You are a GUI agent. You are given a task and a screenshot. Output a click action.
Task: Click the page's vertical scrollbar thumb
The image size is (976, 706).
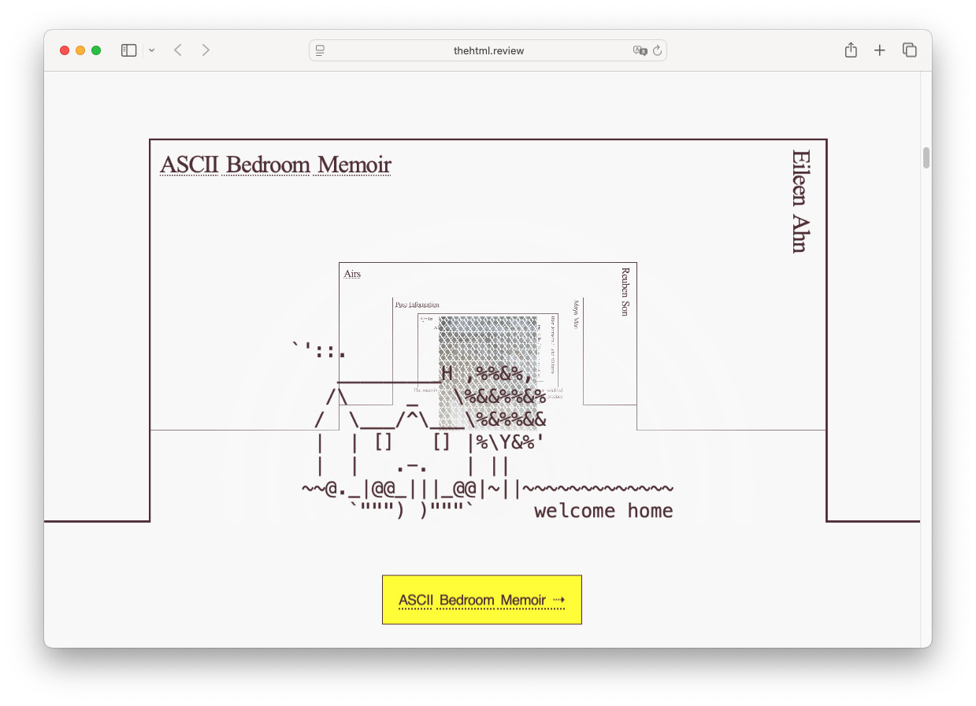point(926,157)
